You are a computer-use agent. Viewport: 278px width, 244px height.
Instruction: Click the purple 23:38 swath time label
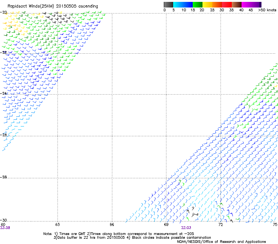click(5, 228)
